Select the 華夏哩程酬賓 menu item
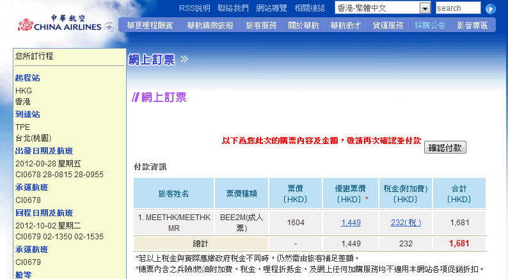This screenshot has height=279, width=508. point(150,26)
